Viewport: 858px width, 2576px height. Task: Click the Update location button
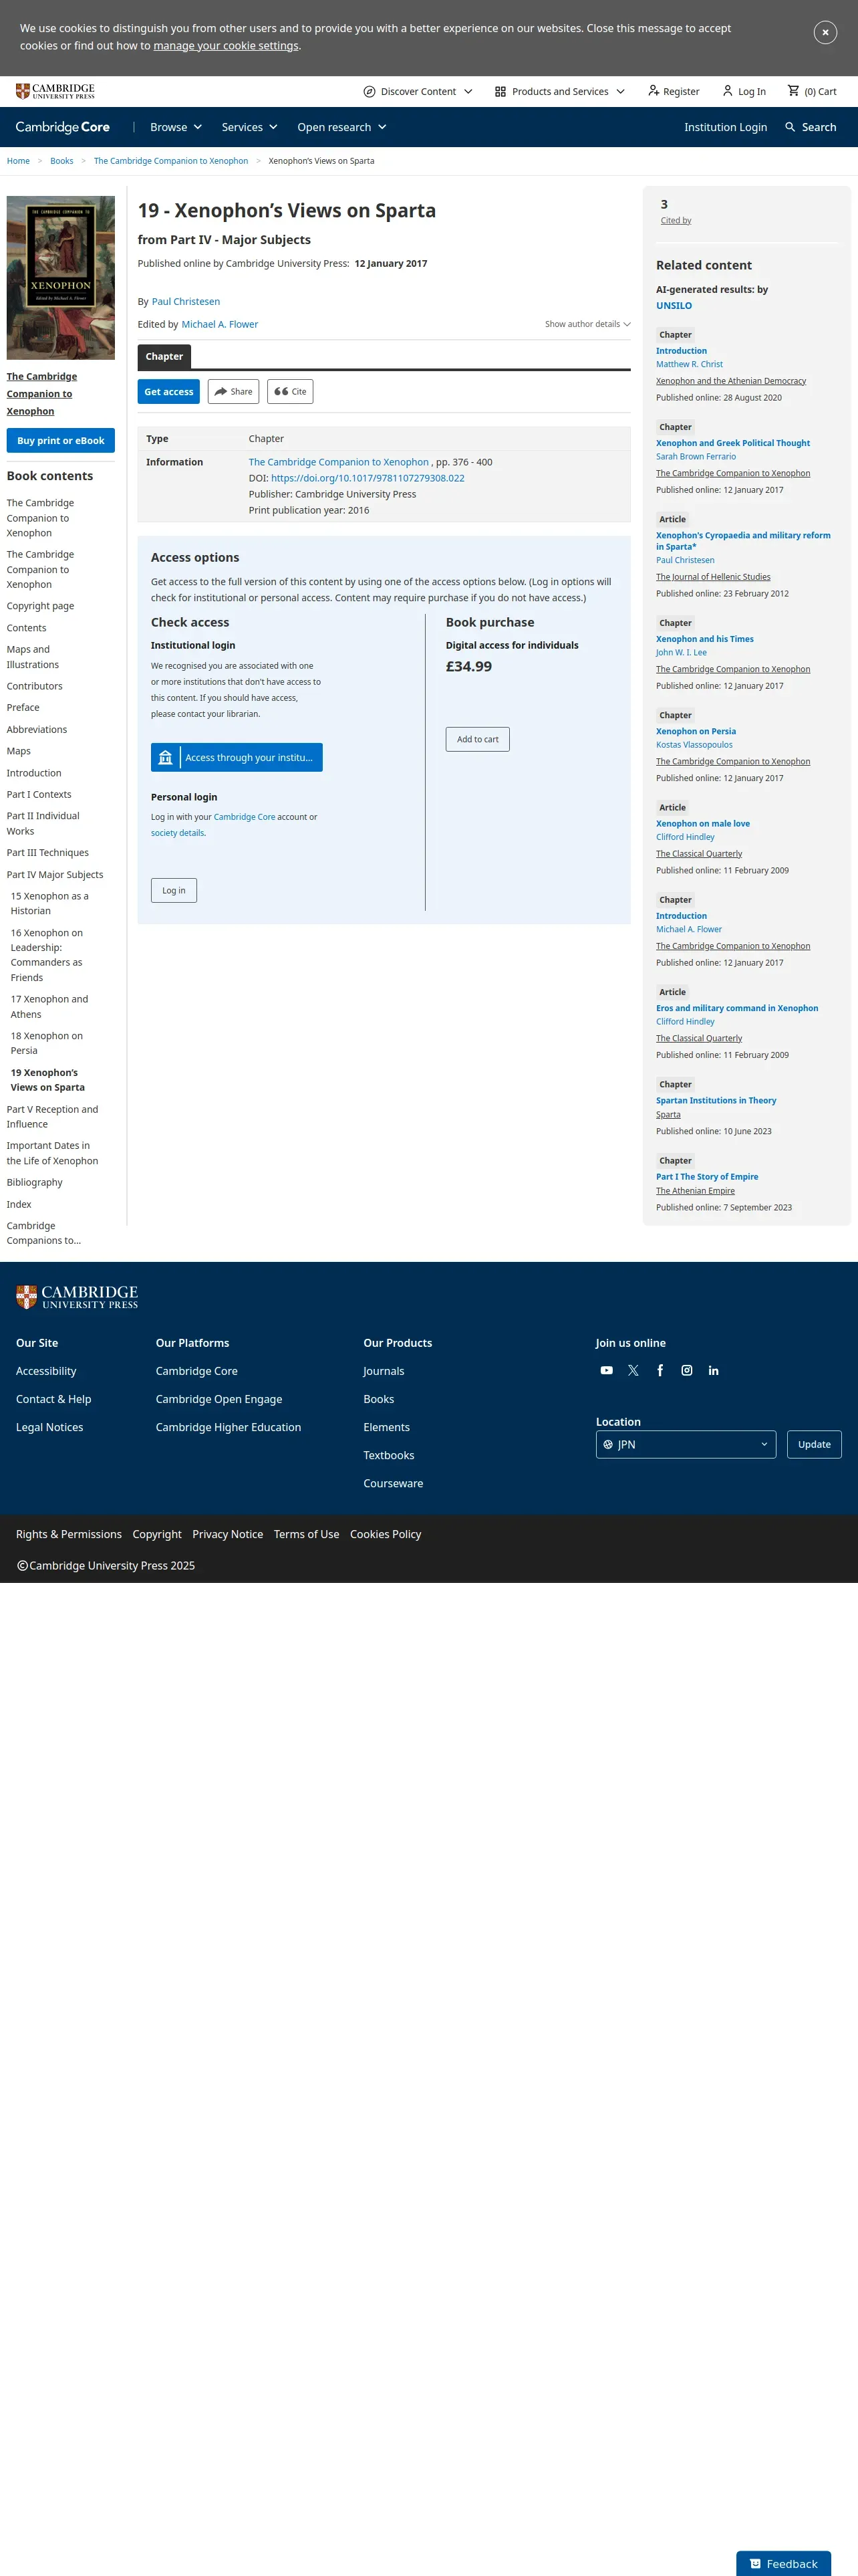click(814, 1444)
